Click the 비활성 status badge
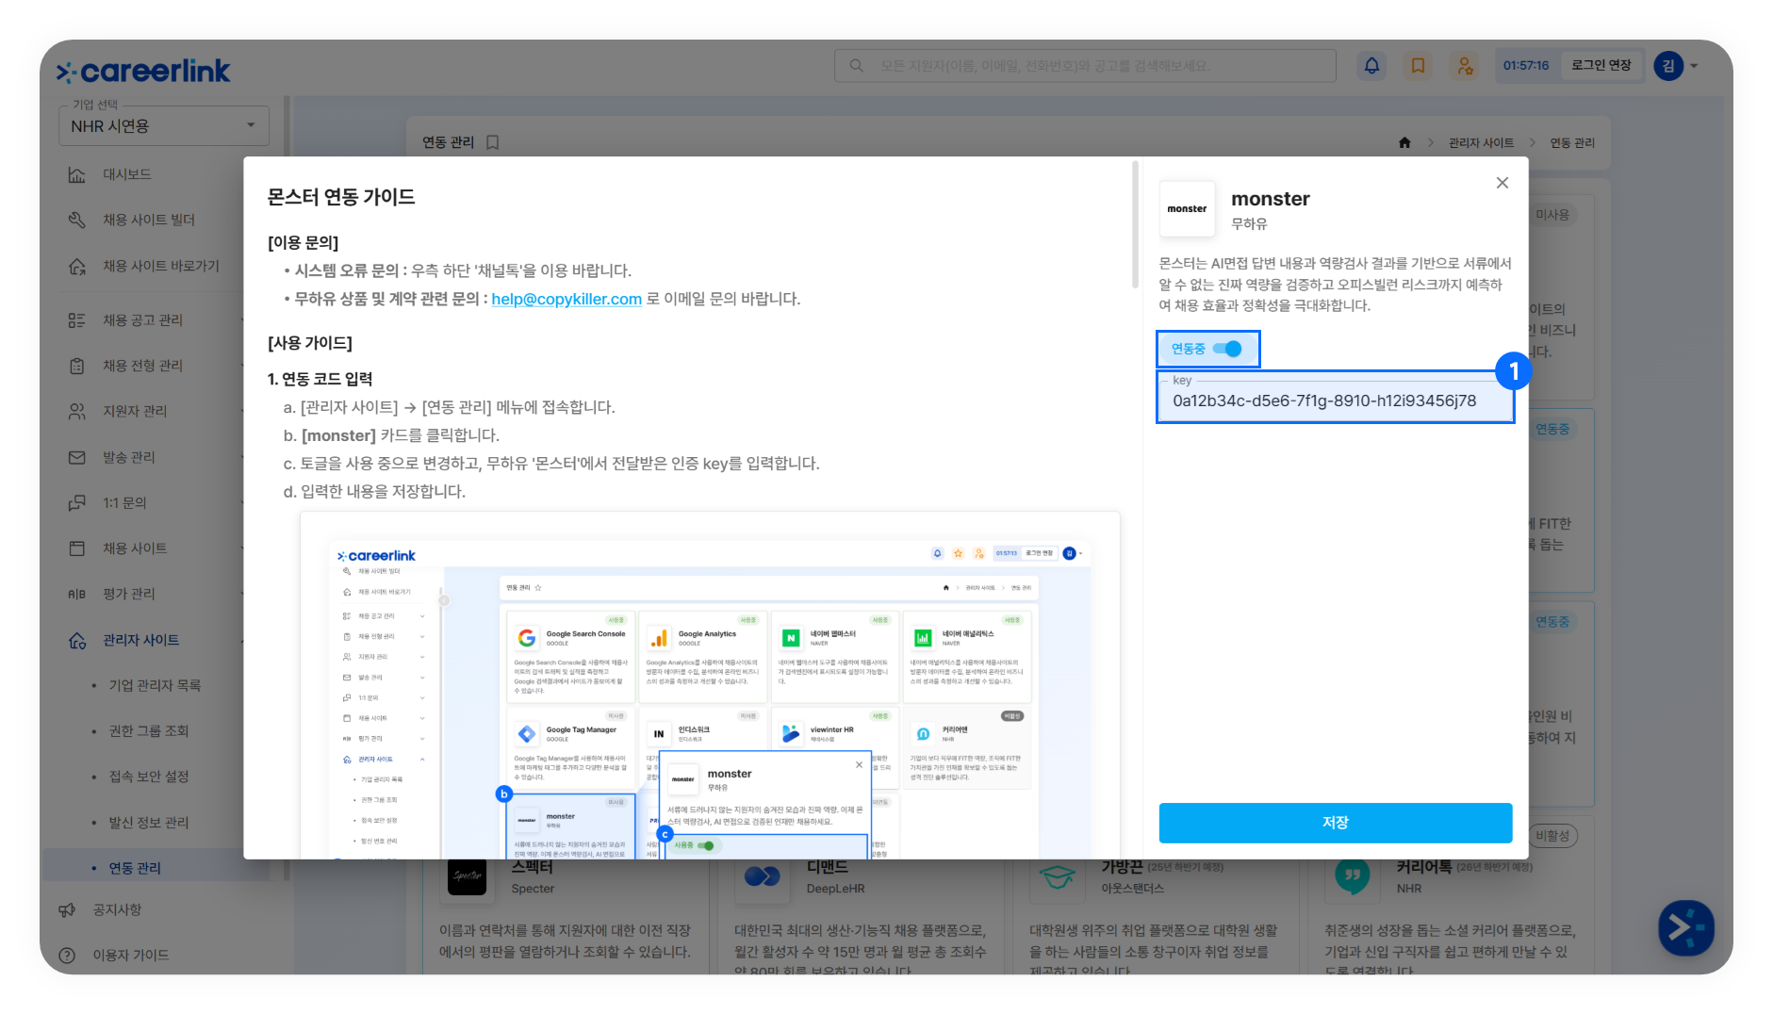 1552,836
